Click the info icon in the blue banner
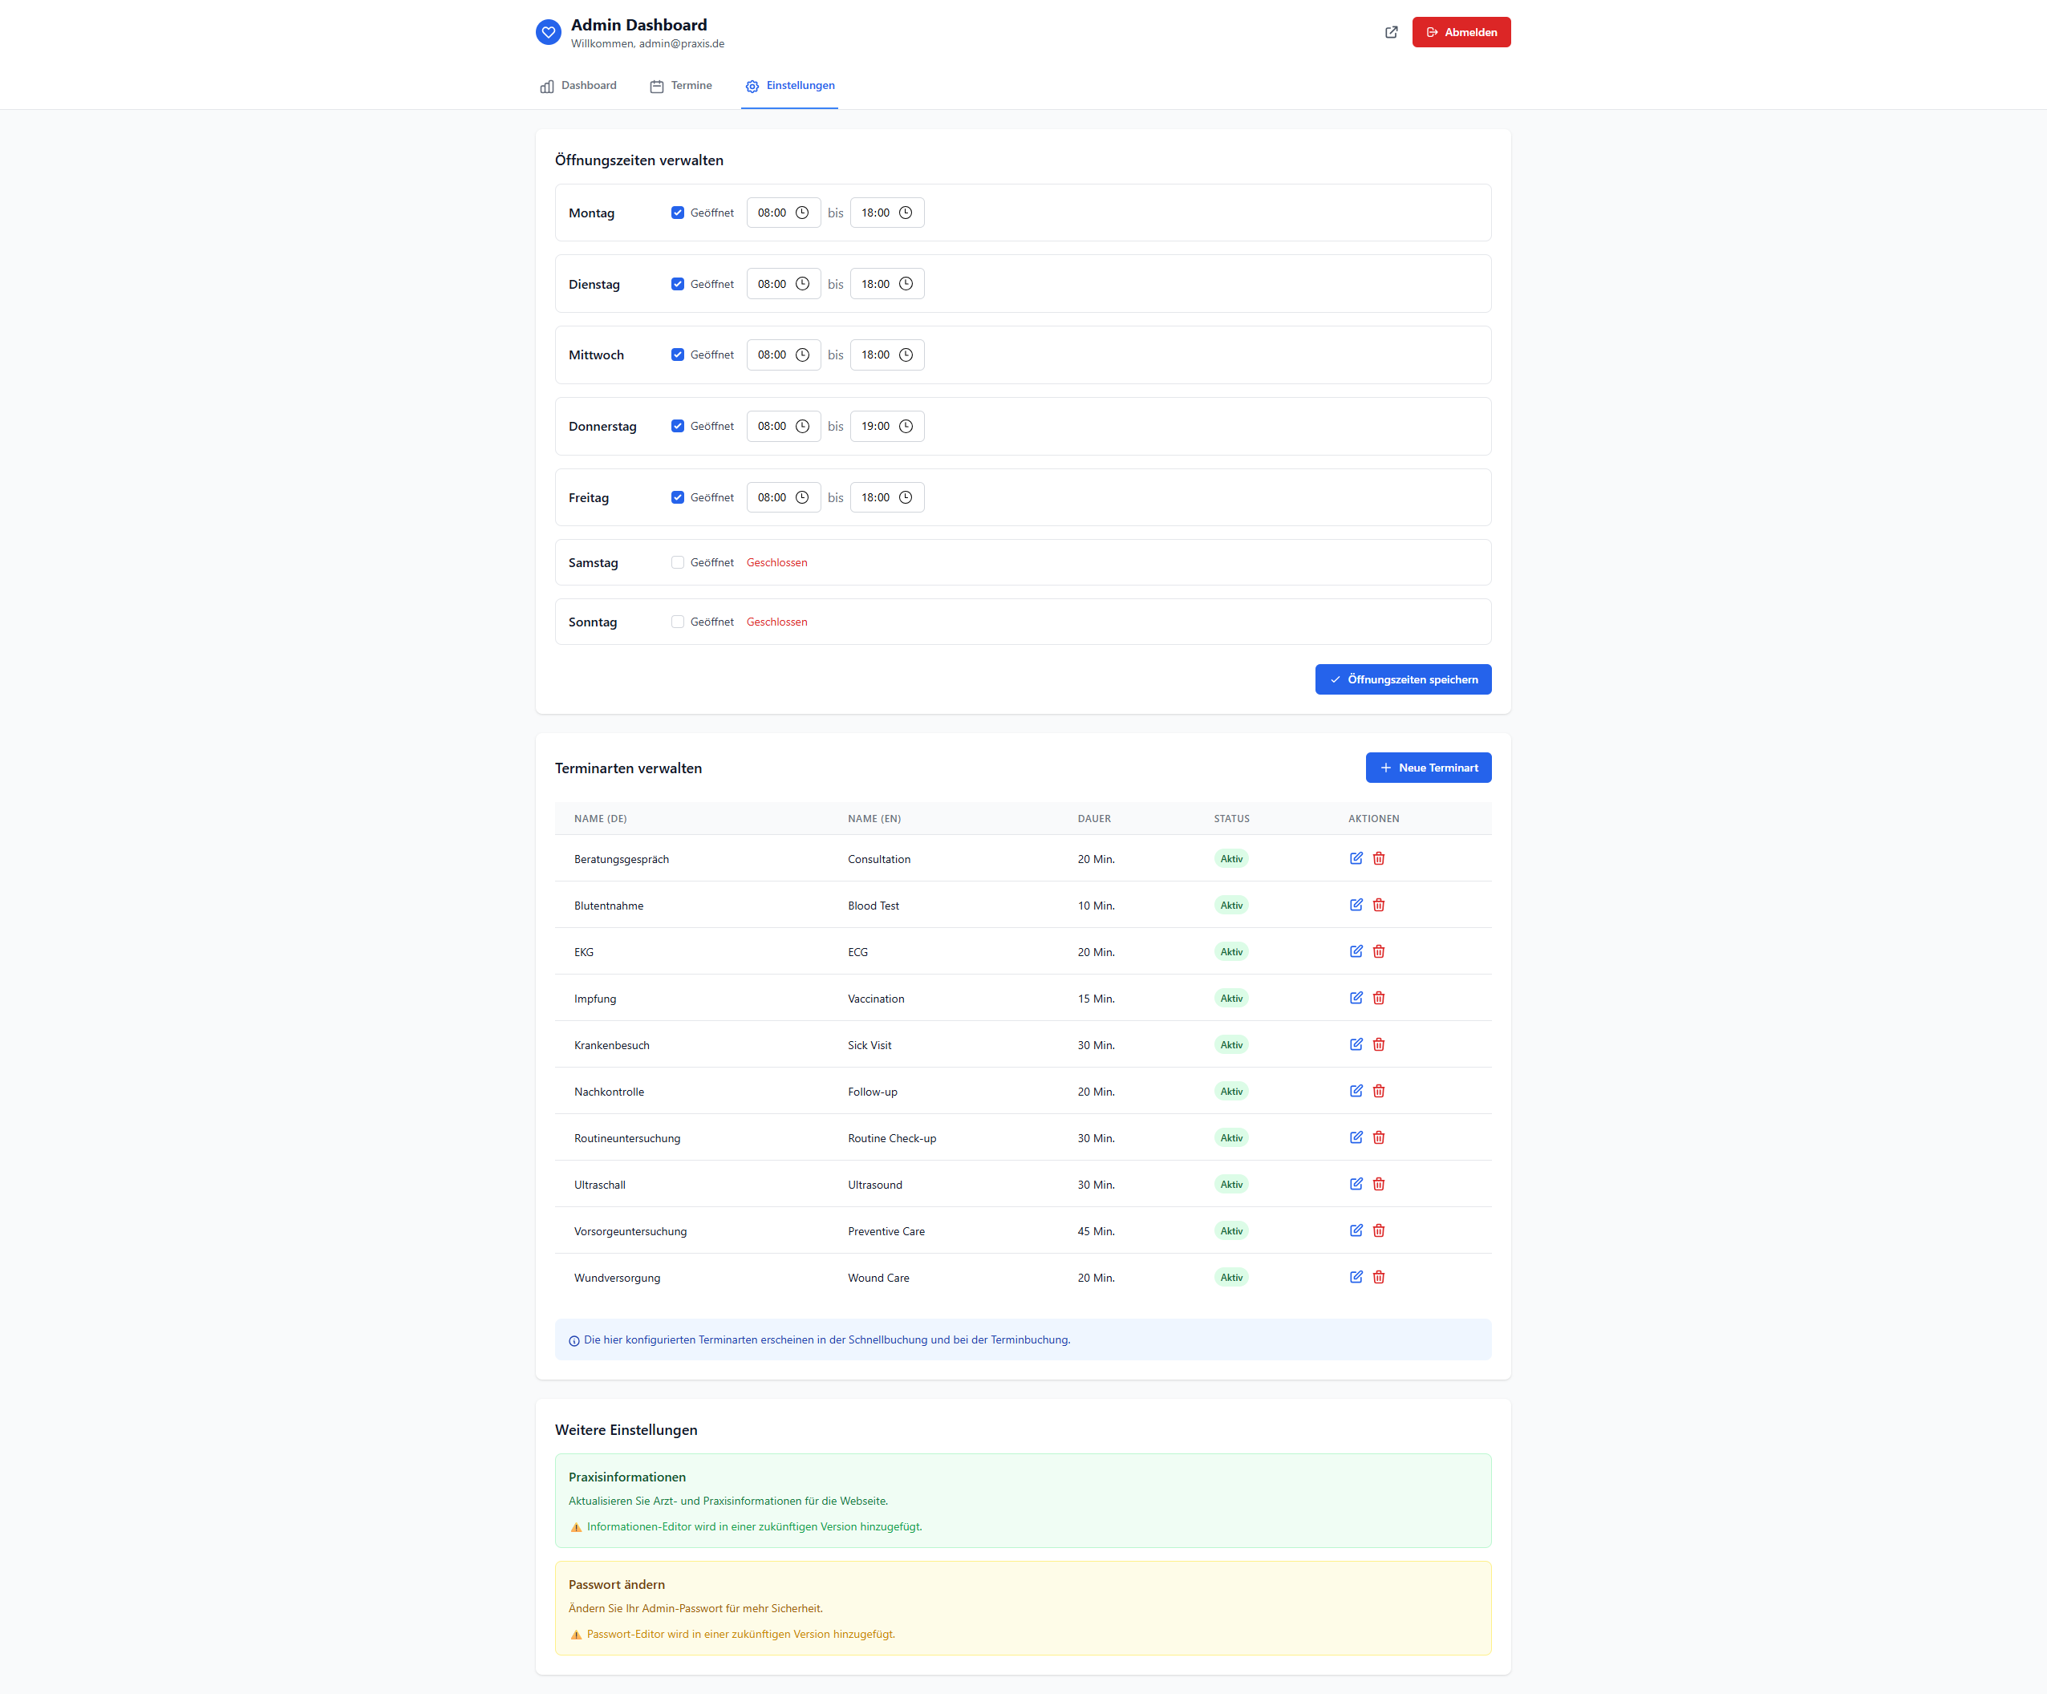Viewport: 2047px width, 1694px height. 574,1340
